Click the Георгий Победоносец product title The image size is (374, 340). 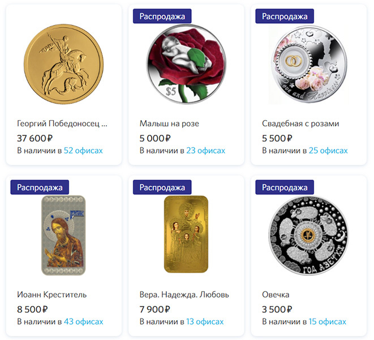62,124
